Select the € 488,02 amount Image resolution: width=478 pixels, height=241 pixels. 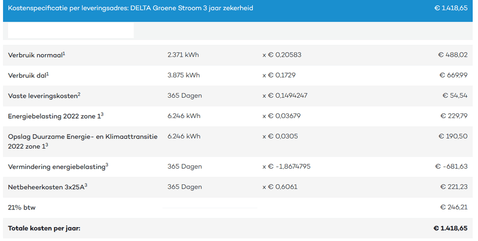[452, 55]
